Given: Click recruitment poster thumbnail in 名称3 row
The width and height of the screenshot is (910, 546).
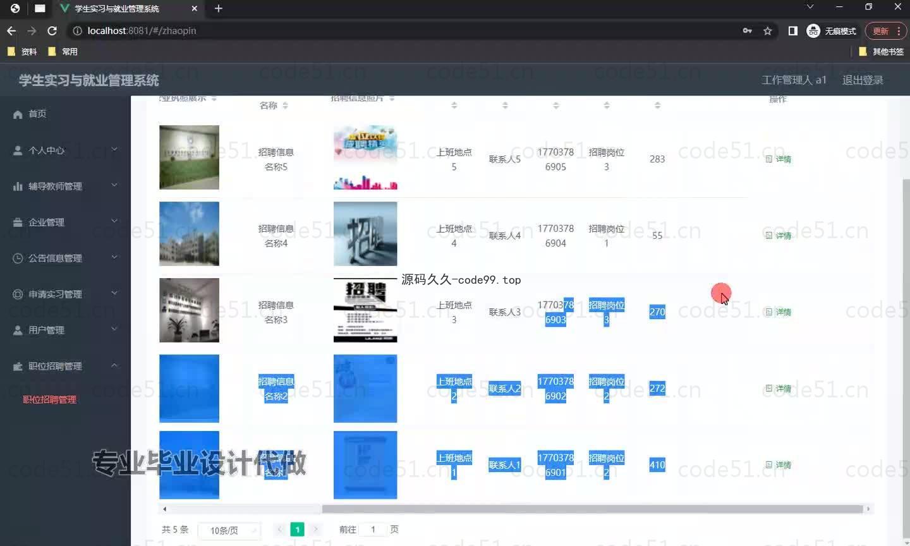Looking at the screenshot, I should tap(365, 310).
